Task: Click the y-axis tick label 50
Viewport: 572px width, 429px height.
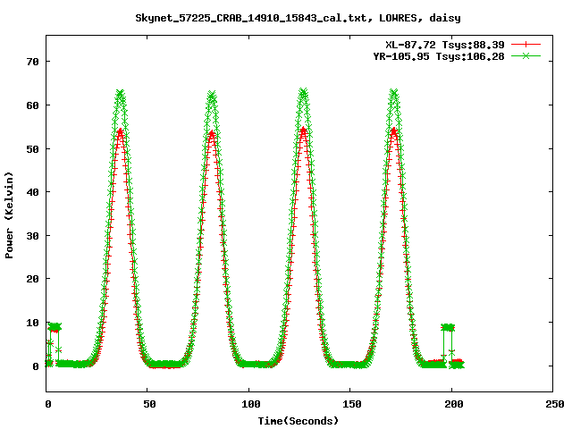Action: (x=32, y=149)
